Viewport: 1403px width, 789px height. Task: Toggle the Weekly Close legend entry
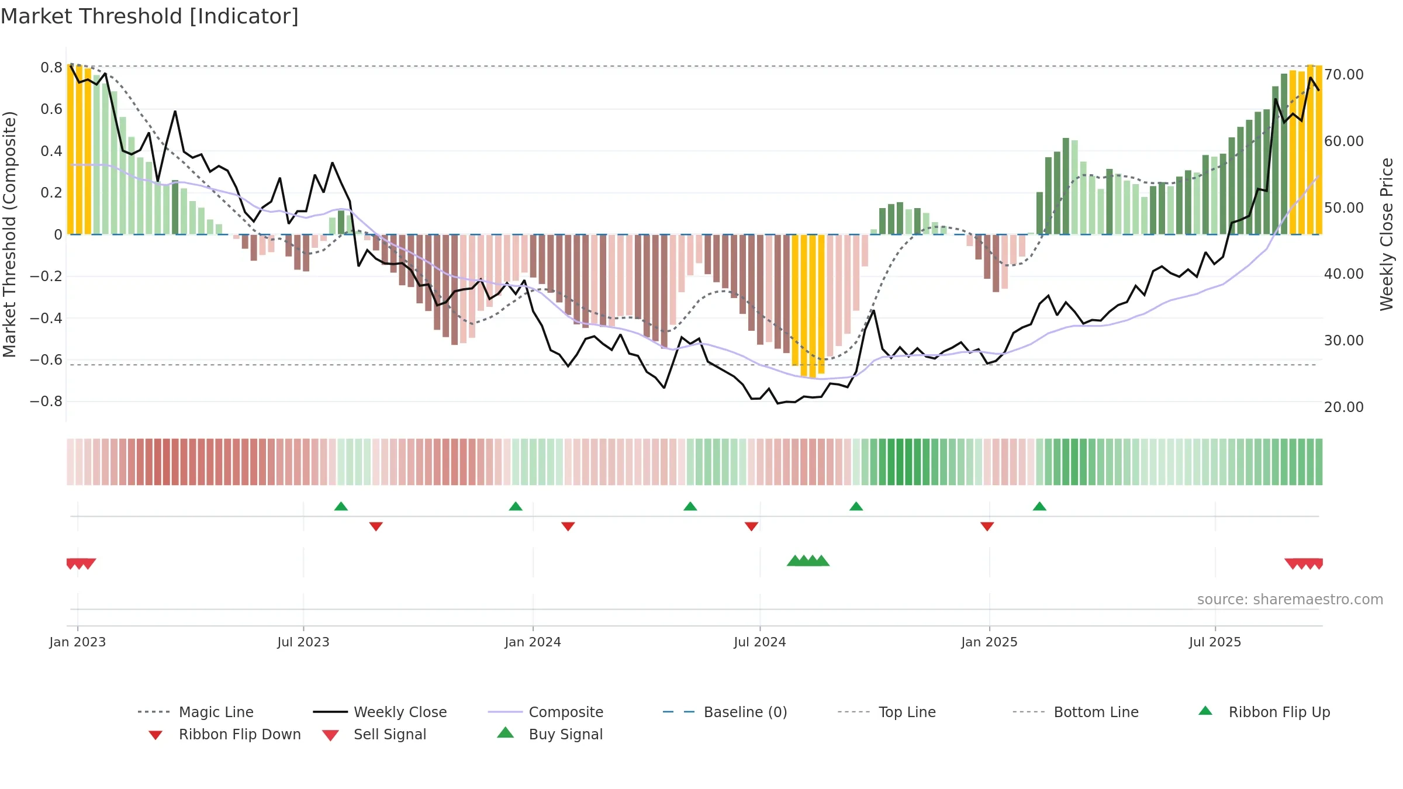click(379, 712)
